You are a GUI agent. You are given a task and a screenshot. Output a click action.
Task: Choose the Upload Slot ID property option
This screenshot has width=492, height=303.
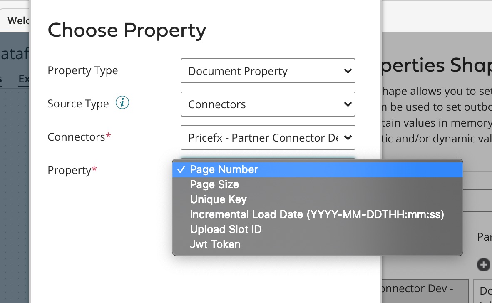tap(225, 229)
